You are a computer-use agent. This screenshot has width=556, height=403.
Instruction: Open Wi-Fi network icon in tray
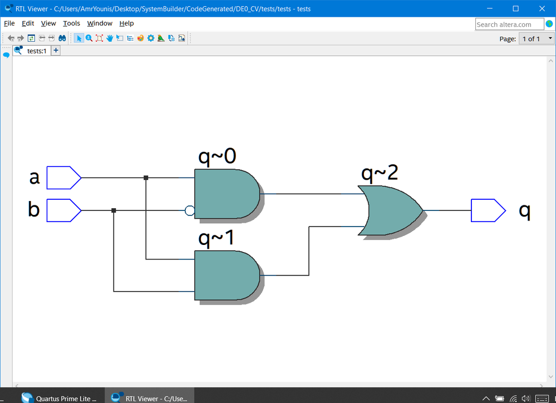pos(513,399)
